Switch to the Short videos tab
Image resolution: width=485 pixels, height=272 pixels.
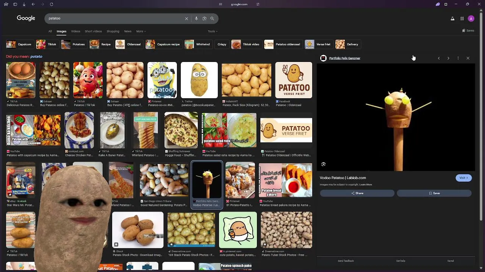tap(93, 31)
